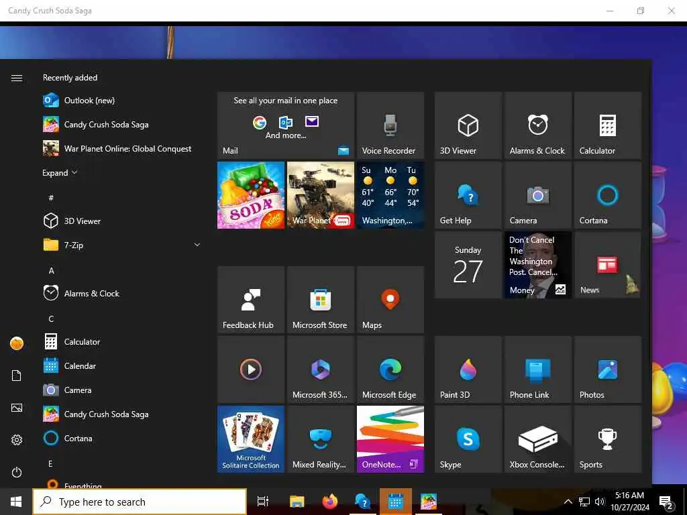The width and height of the screenshot is (687, 515).
Task: Focus the Type here to search box
Action: pyautogui.click(x=140, y=502)
